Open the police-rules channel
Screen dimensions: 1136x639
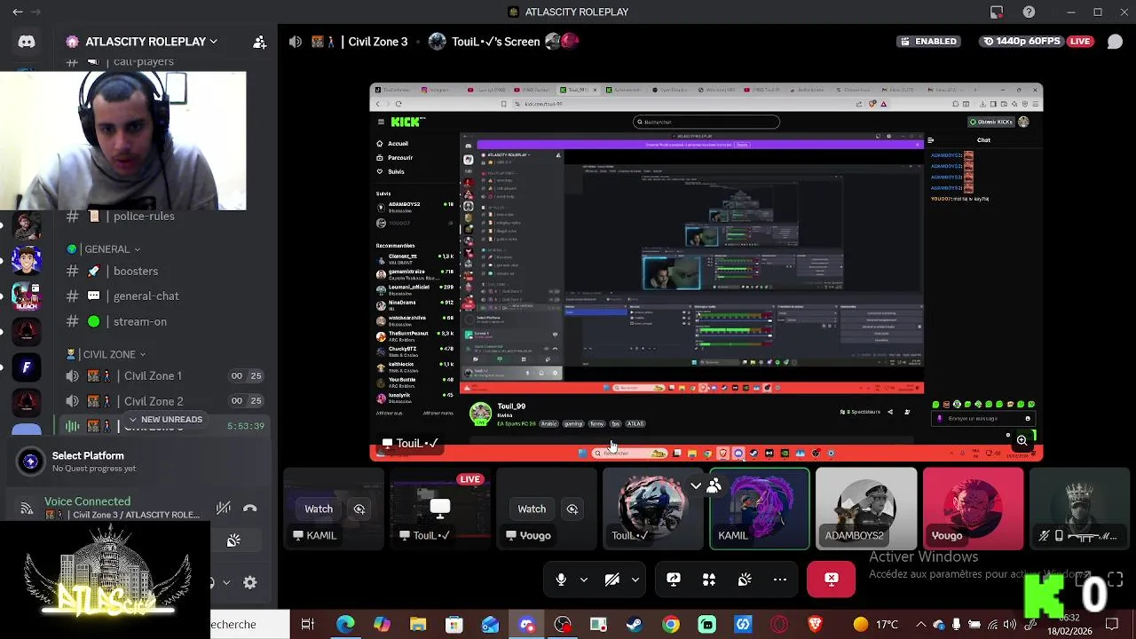click(144, 217)
